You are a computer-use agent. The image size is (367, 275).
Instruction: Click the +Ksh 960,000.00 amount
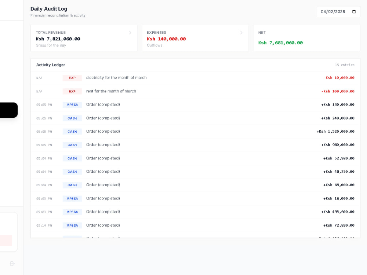pos(338,145)
